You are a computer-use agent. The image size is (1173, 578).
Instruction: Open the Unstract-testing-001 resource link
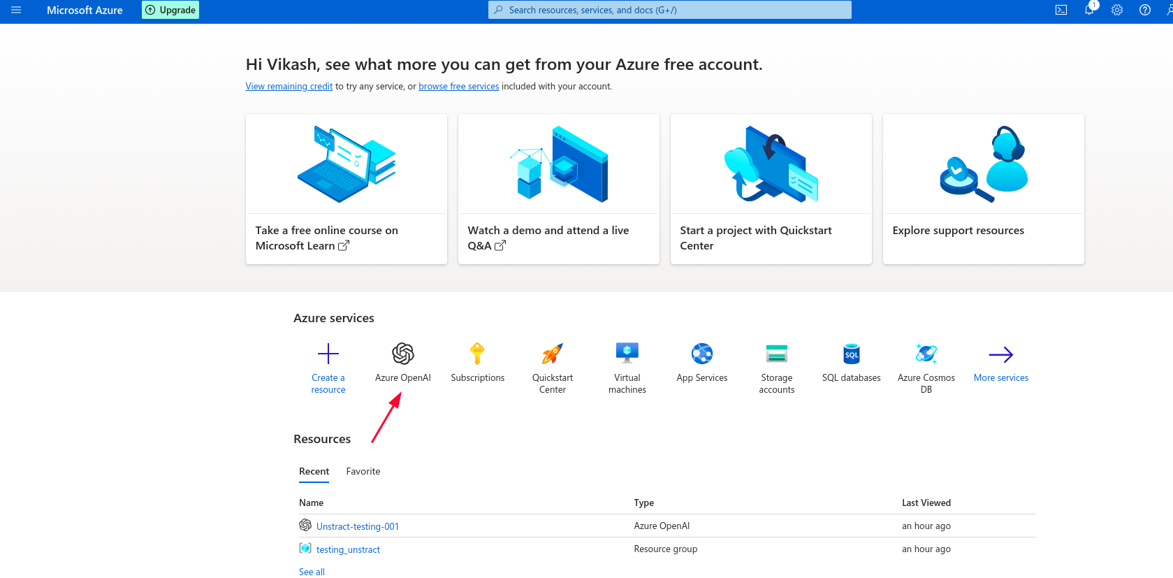coord(358,526)
